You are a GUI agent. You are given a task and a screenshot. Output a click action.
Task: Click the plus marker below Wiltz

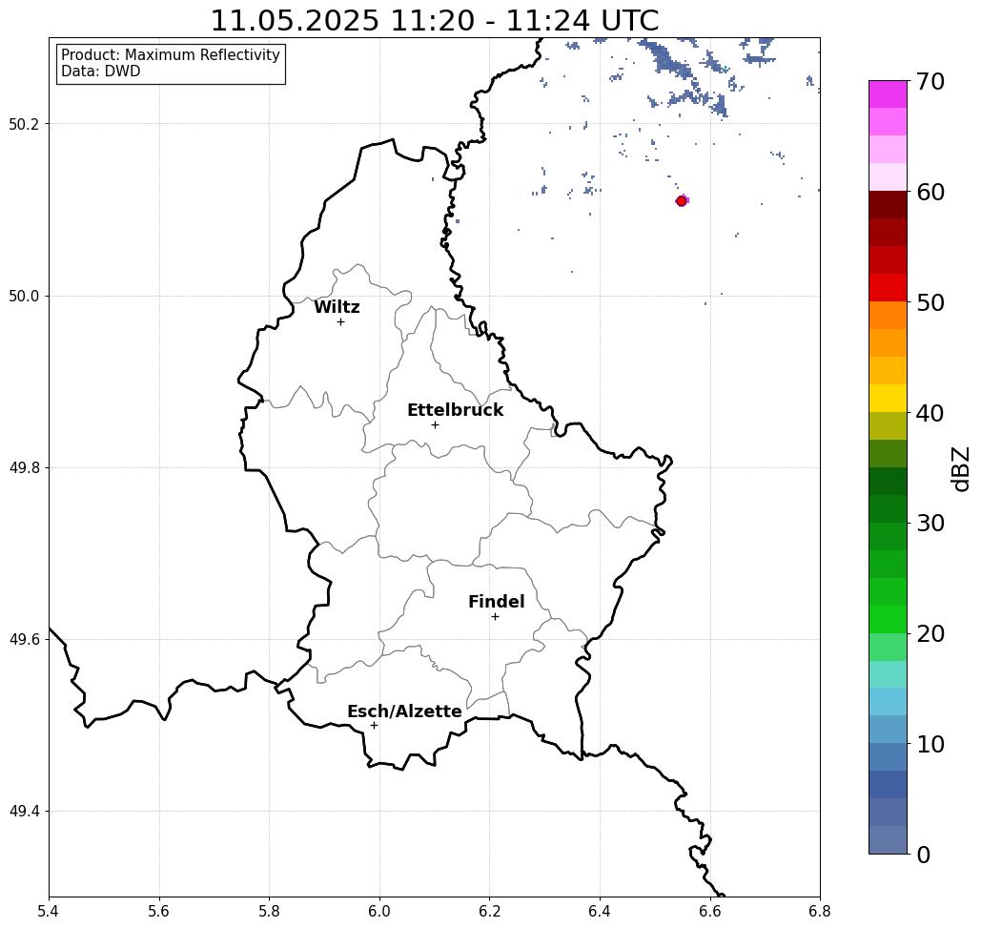point(340,321)
